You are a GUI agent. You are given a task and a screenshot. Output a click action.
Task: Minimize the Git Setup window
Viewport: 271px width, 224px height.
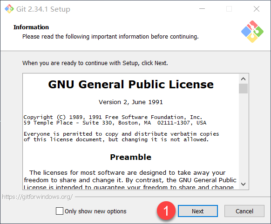coord(202,9)
